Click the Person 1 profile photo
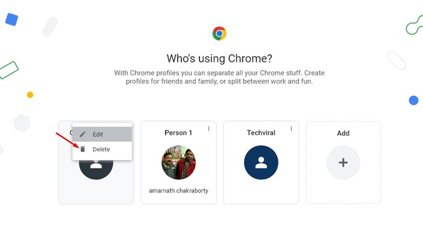The width and height of the screenshot is (423, 233). click(179, 162)
